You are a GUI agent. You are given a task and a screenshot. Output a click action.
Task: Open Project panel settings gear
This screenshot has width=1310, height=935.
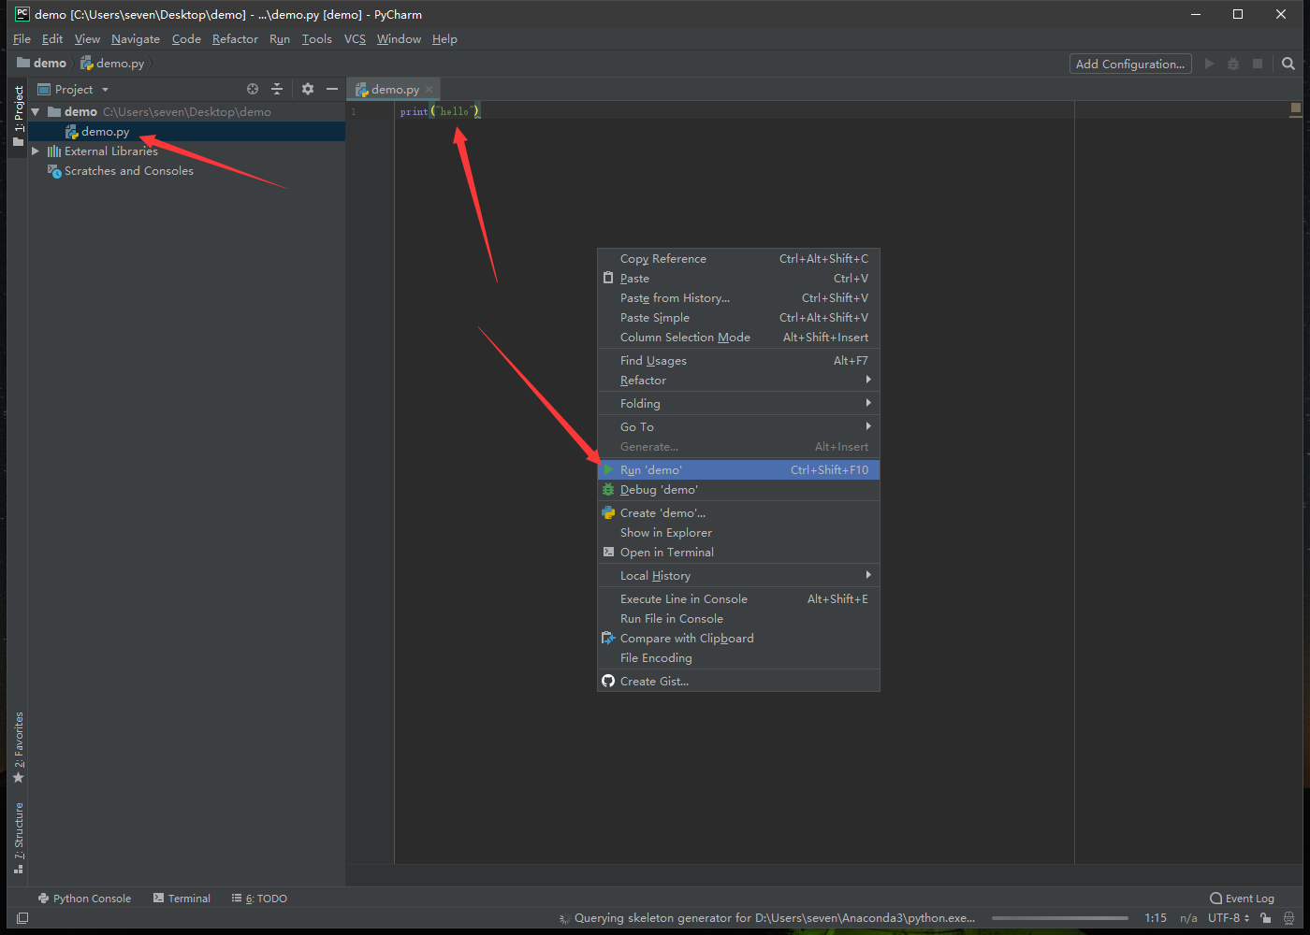point(308,89)
